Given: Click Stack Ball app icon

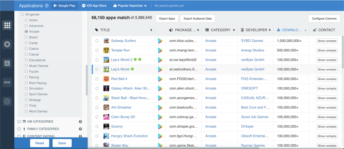Looking at the screenshot, I should click(106, 98).
